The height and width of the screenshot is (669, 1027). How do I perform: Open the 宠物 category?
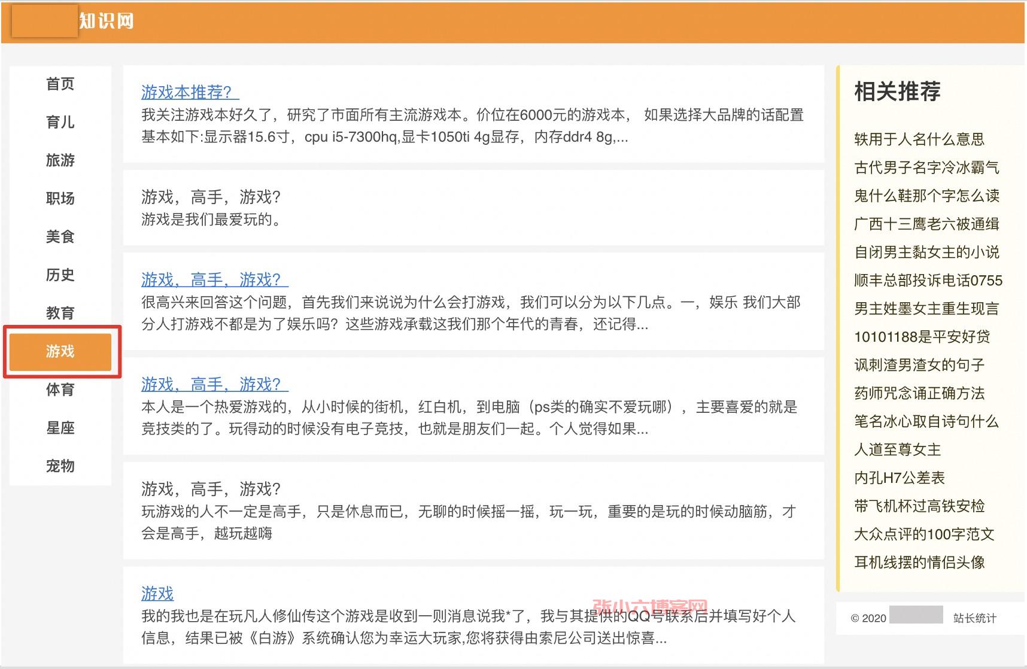tap(60, 467)
